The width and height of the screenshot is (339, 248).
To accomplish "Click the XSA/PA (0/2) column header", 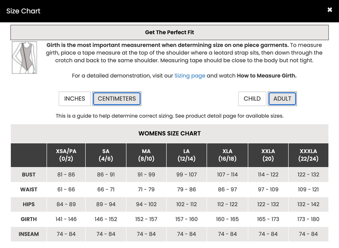I will pos(66,155).
